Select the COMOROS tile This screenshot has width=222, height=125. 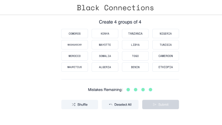(x=75, y=34)
